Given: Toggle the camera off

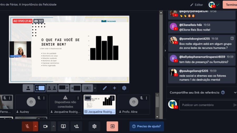Looking at the screenshot, I should (45, 126).
